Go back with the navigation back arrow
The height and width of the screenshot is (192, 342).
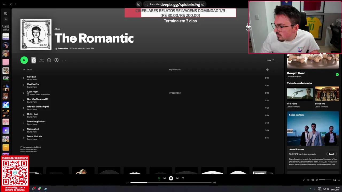(x=11, y=4)
